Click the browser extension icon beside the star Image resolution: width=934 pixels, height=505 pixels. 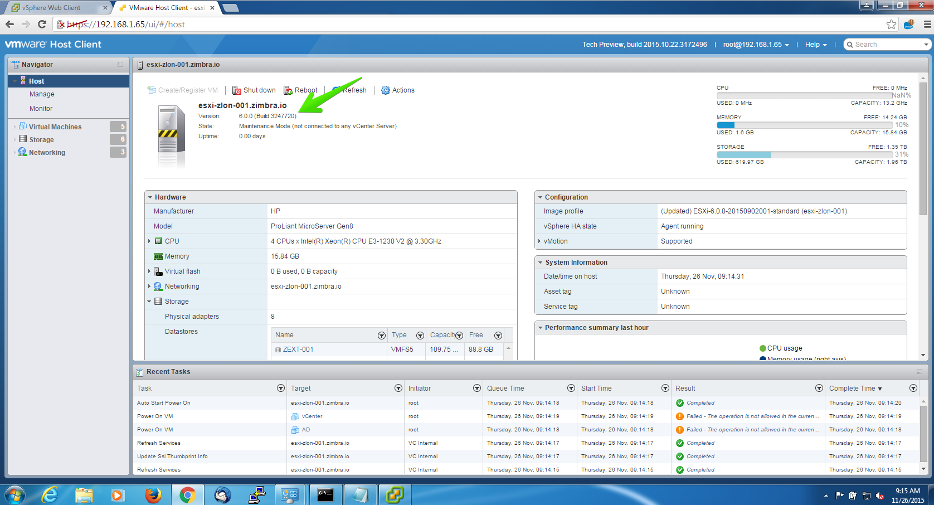(x=909, y=24)
